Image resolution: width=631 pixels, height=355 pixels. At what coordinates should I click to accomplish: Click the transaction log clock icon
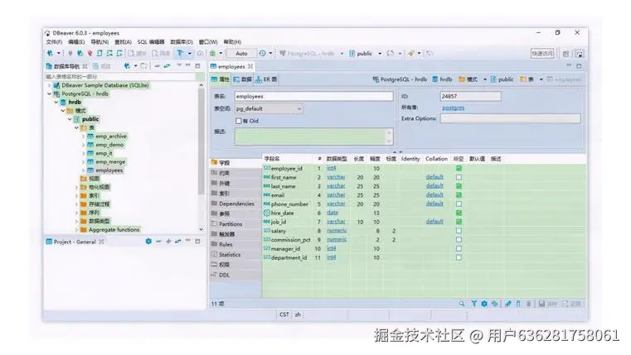(262, 53)
